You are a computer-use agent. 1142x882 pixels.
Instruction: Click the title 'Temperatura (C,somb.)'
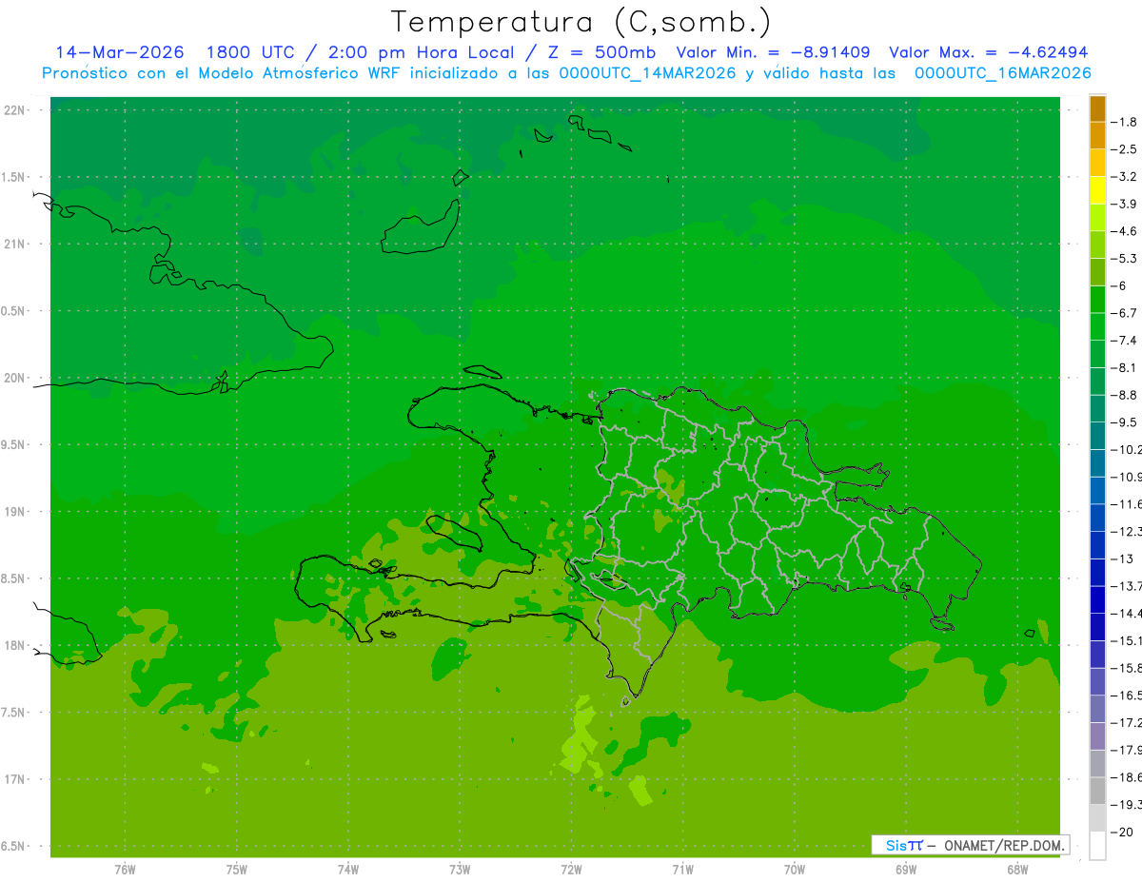coord(581,21)
